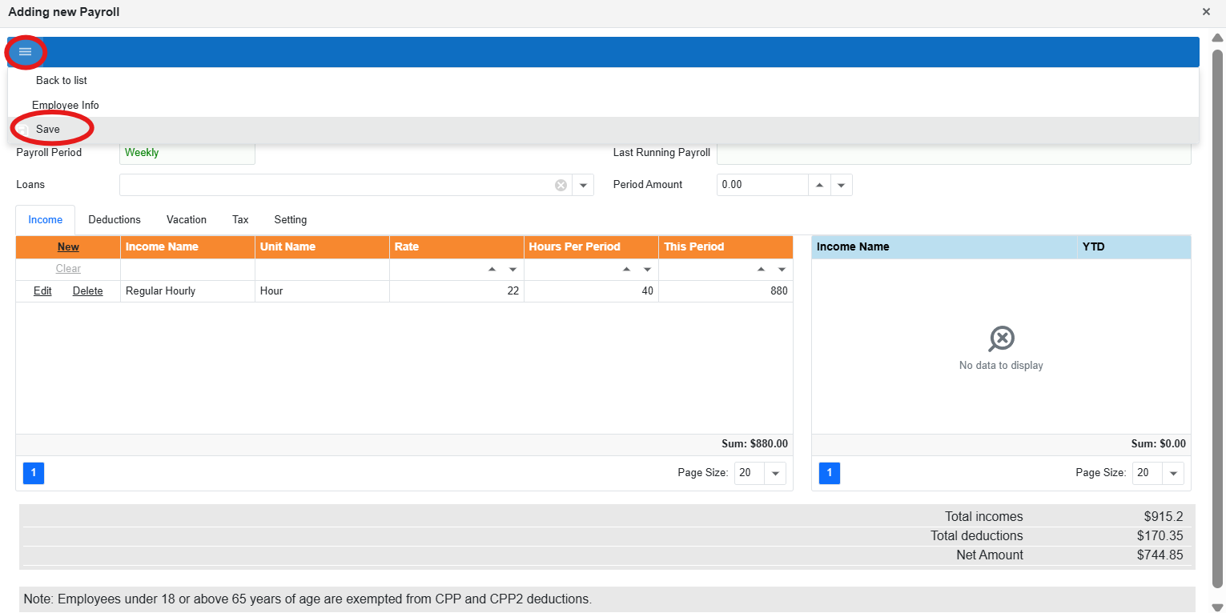Add a New income row
The image size is (1226, 613).
point(68,246)
